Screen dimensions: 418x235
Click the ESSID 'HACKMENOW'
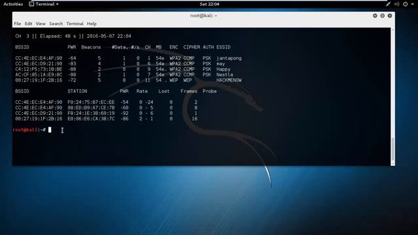coord(229,80)
